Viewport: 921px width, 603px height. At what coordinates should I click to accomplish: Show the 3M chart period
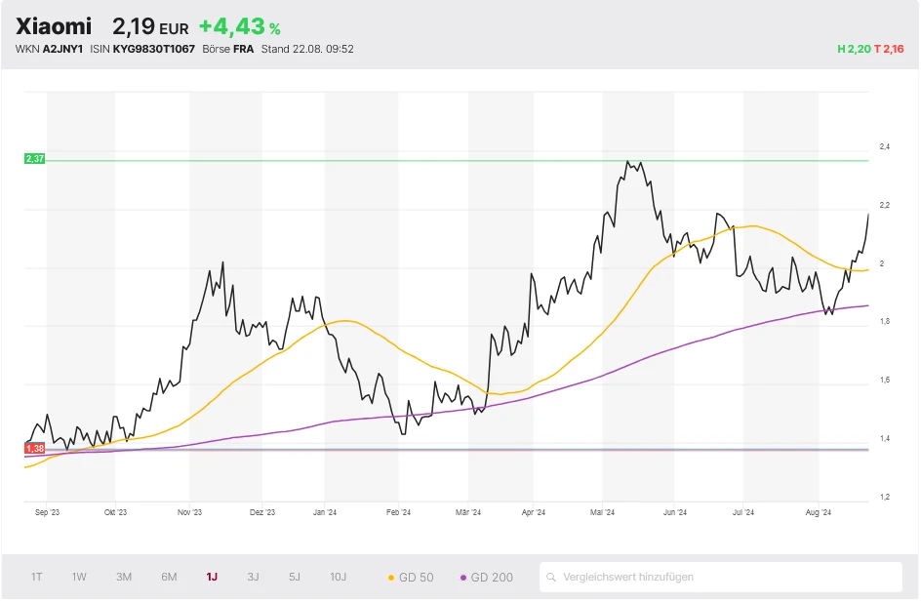point(124,577)
